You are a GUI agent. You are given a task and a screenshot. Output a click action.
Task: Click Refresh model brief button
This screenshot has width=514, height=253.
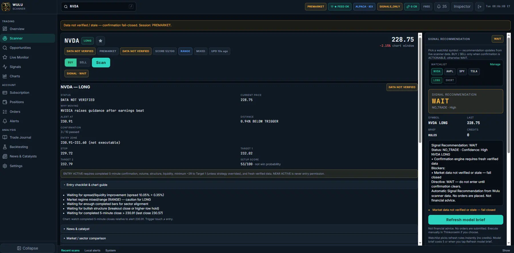click(466, 220)
